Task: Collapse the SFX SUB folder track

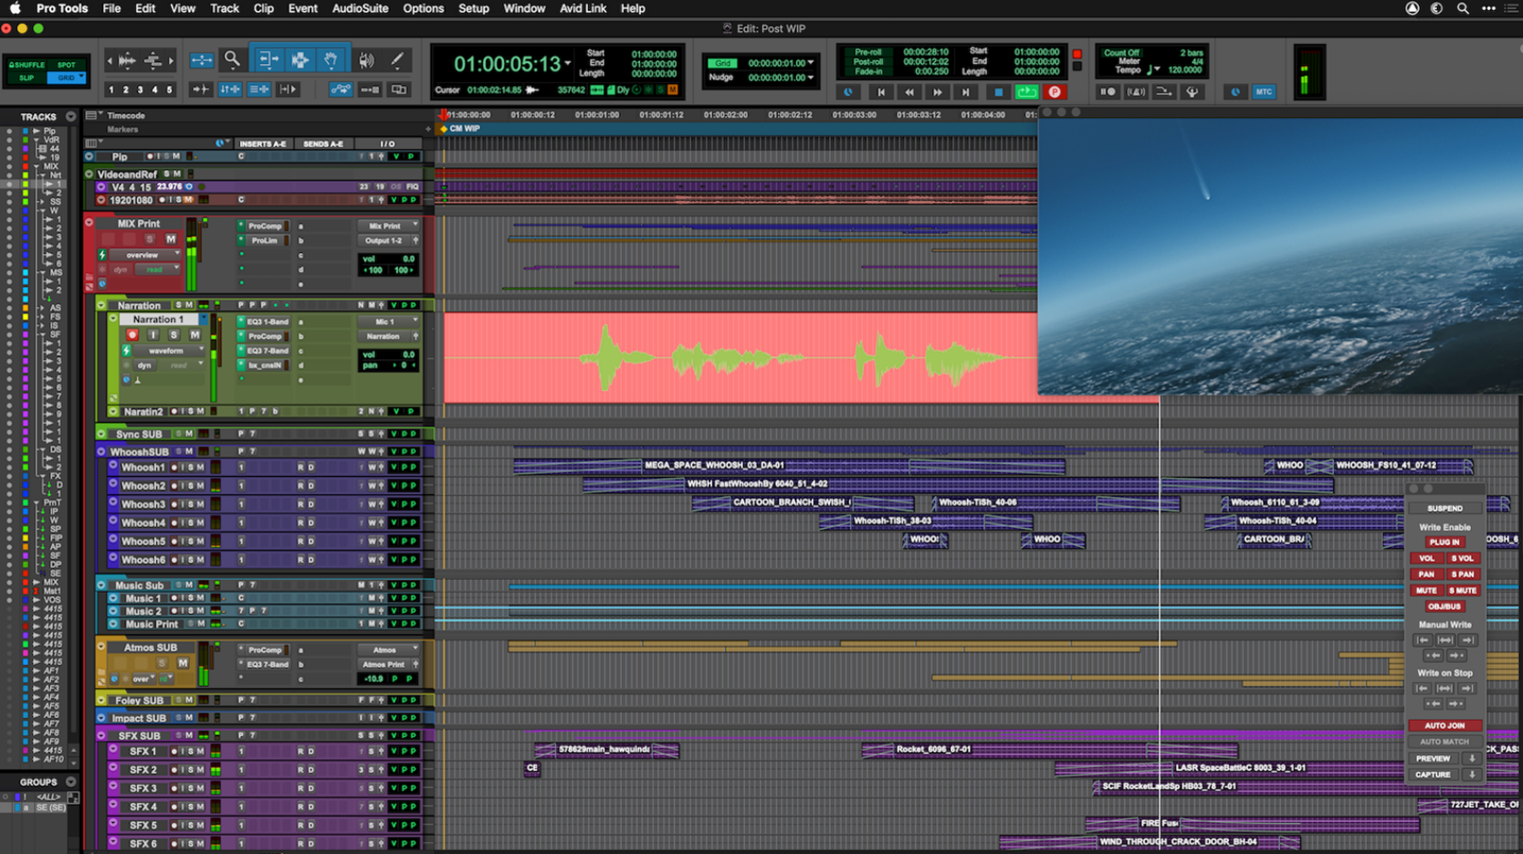Action: point(101,735)
